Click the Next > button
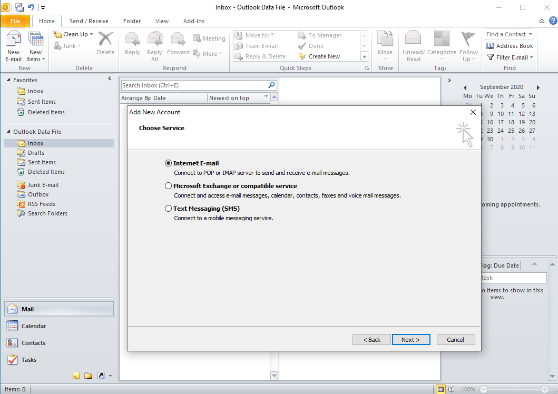558x394 pixels. 410,340
